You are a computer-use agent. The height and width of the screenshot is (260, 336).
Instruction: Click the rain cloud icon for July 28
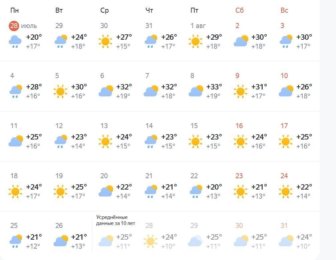[x=15, y=42]
